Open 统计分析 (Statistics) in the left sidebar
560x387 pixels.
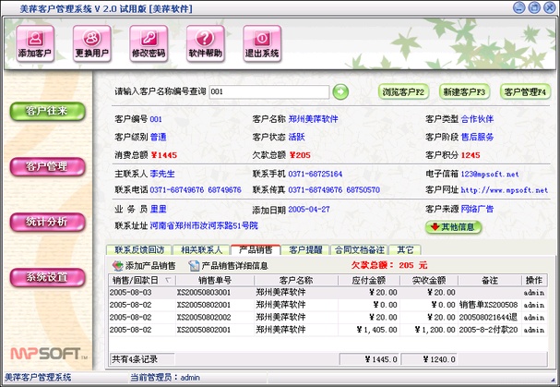pyautogui.click(x=46, y=222)
